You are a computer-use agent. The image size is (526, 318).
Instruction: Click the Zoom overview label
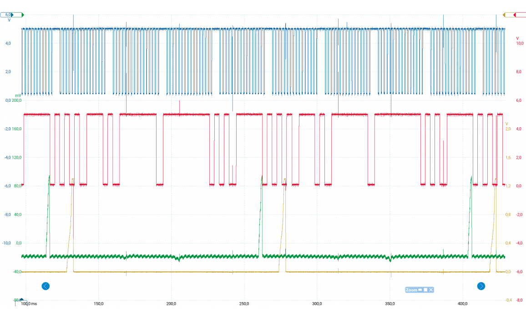411,290
